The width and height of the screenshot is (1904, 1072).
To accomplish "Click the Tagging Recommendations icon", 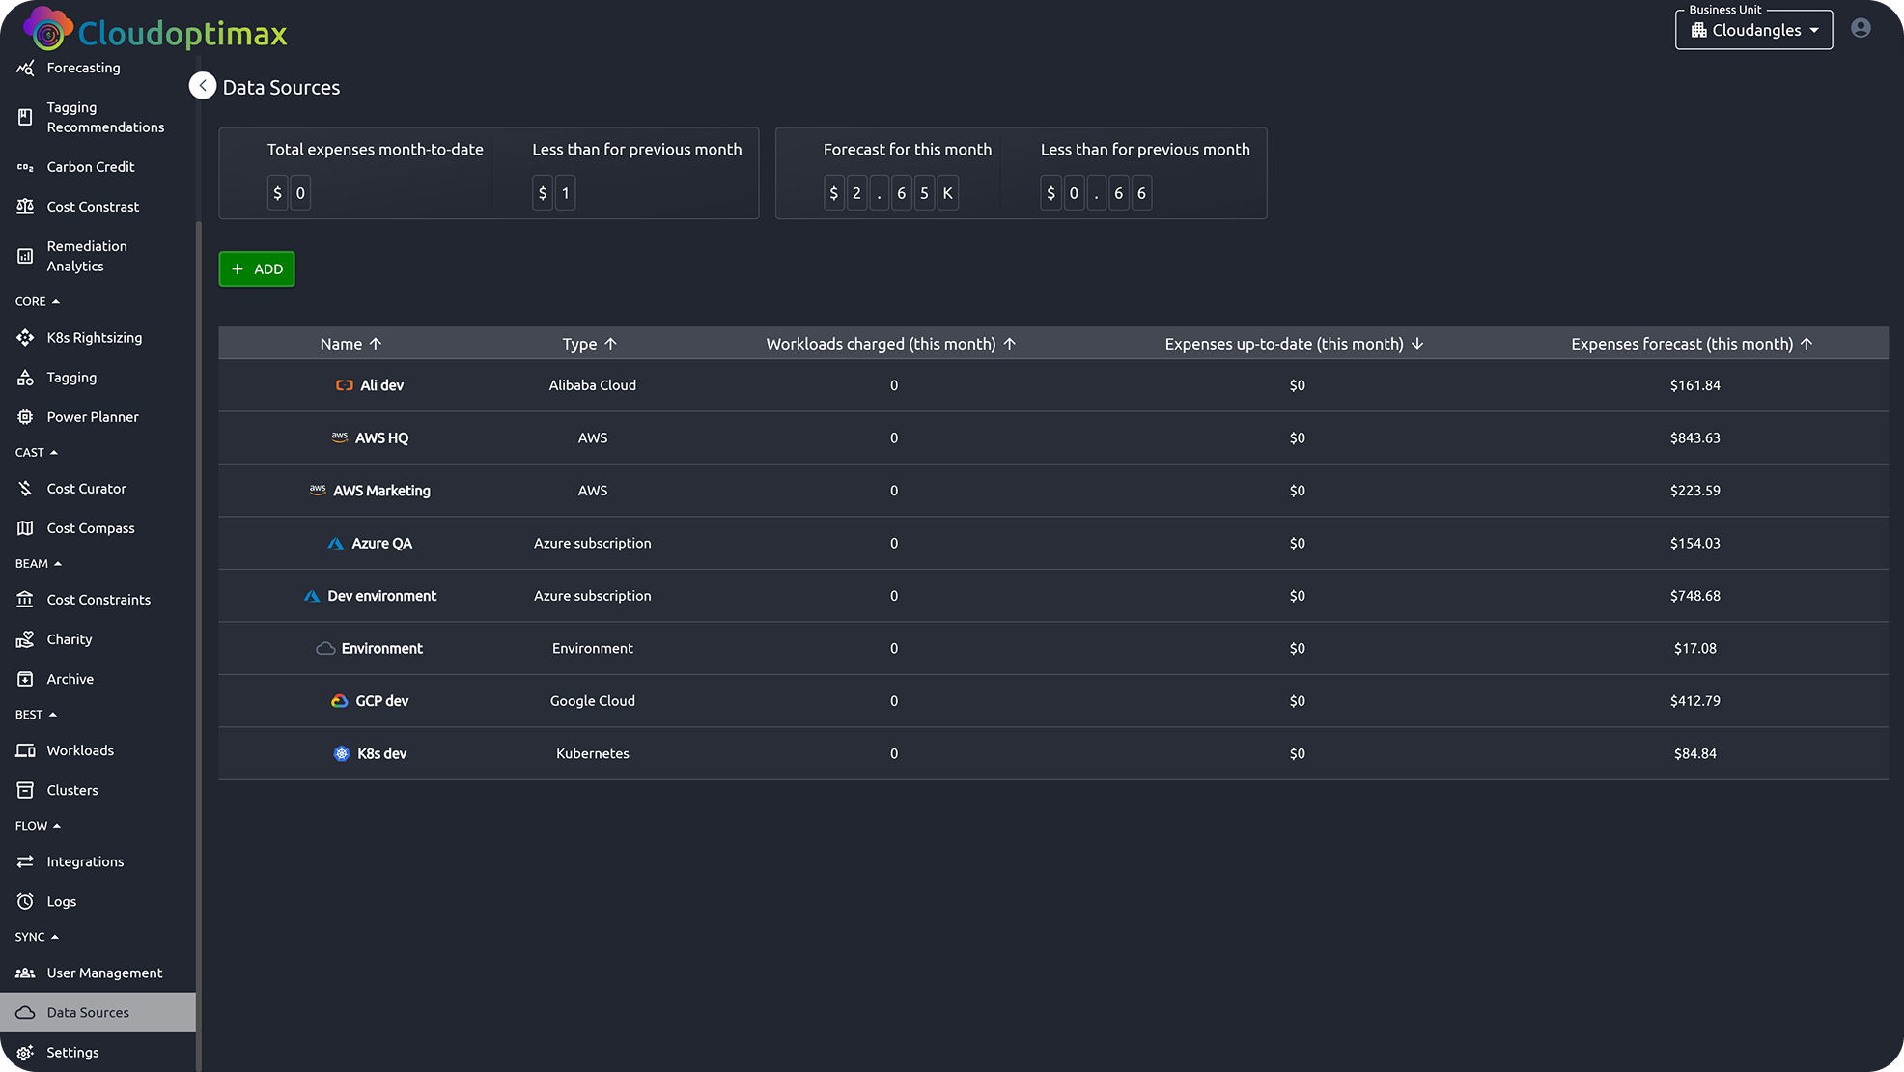I will click(x=25, y=117).
